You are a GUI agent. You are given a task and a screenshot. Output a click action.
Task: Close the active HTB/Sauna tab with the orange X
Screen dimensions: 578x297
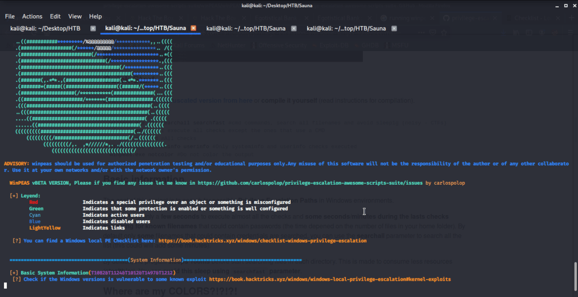193,28
